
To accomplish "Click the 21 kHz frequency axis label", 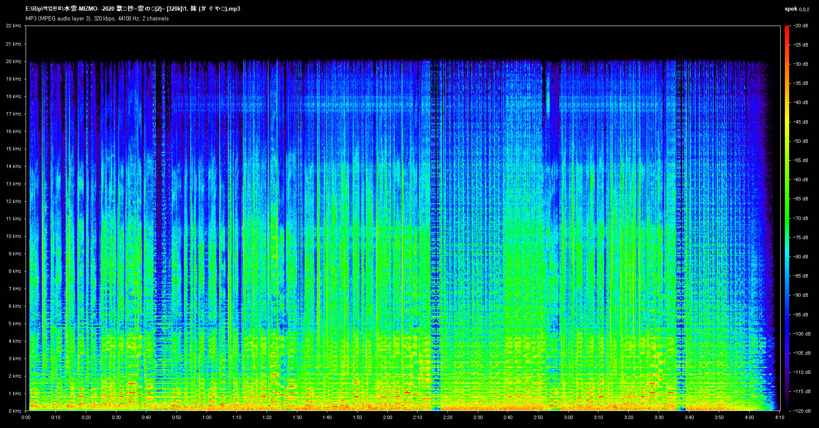I will tap(14, 44).
